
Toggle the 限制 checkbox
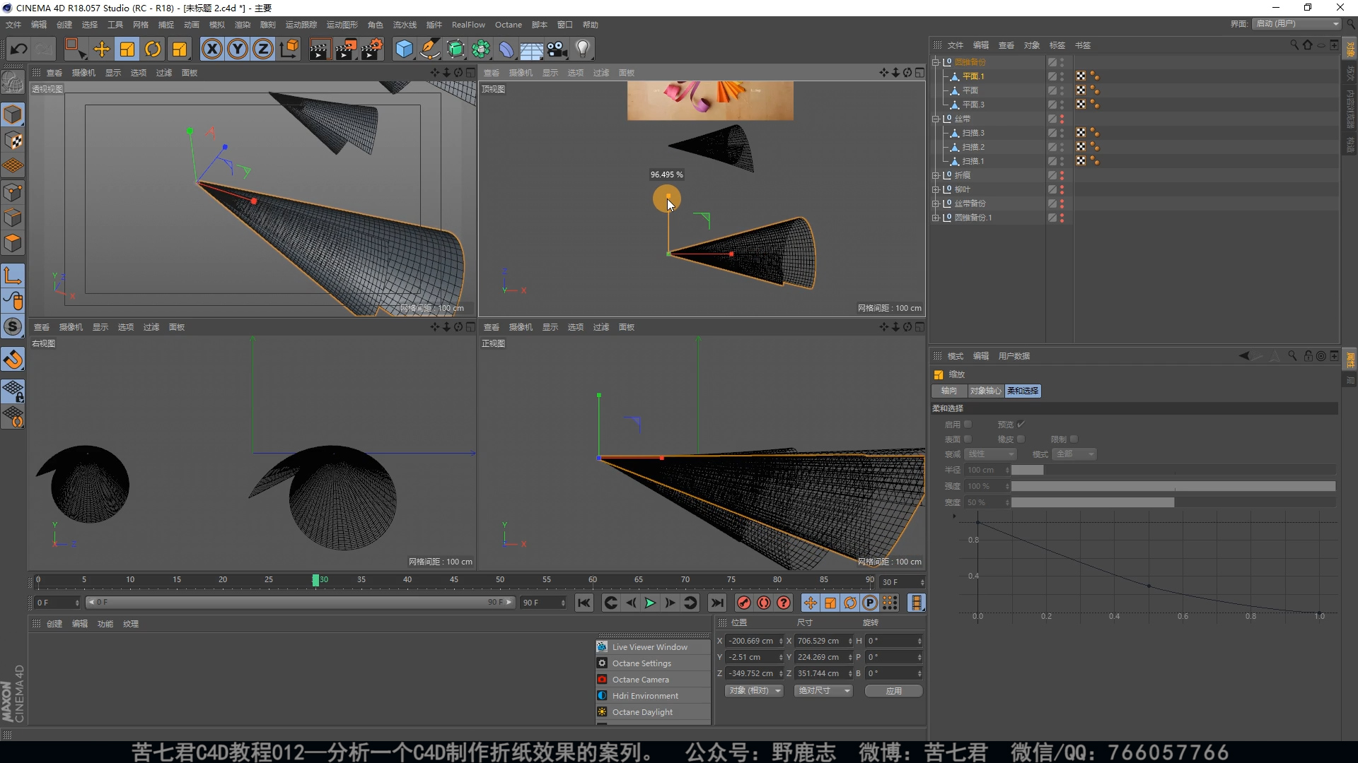coord(1074,439)
